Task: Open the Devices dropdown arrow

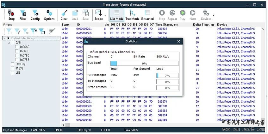Action: pyautogui.click(x=214, y=15)
